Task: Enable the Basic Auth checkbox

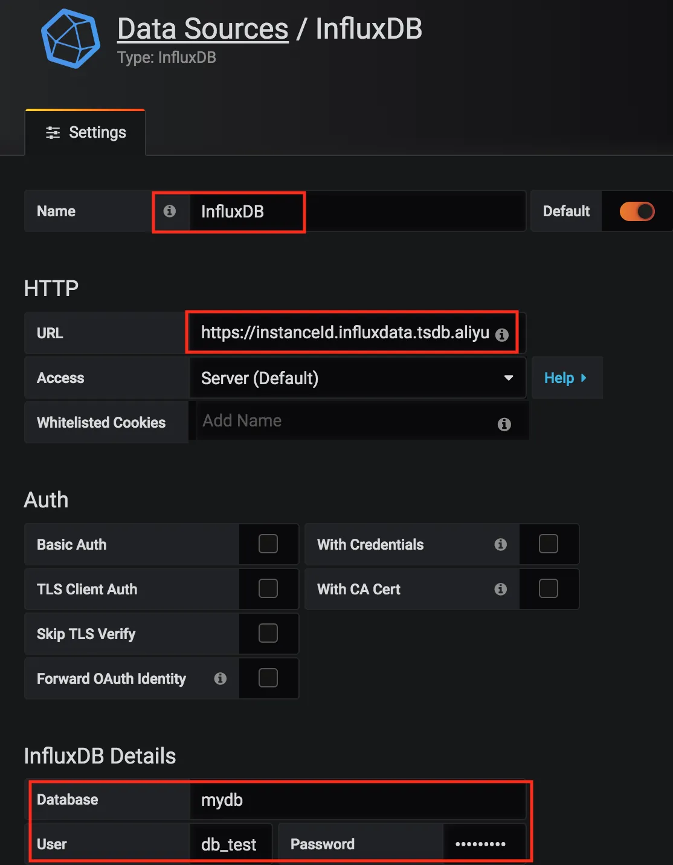Action: pyautogui.click(x=268, y=544)
